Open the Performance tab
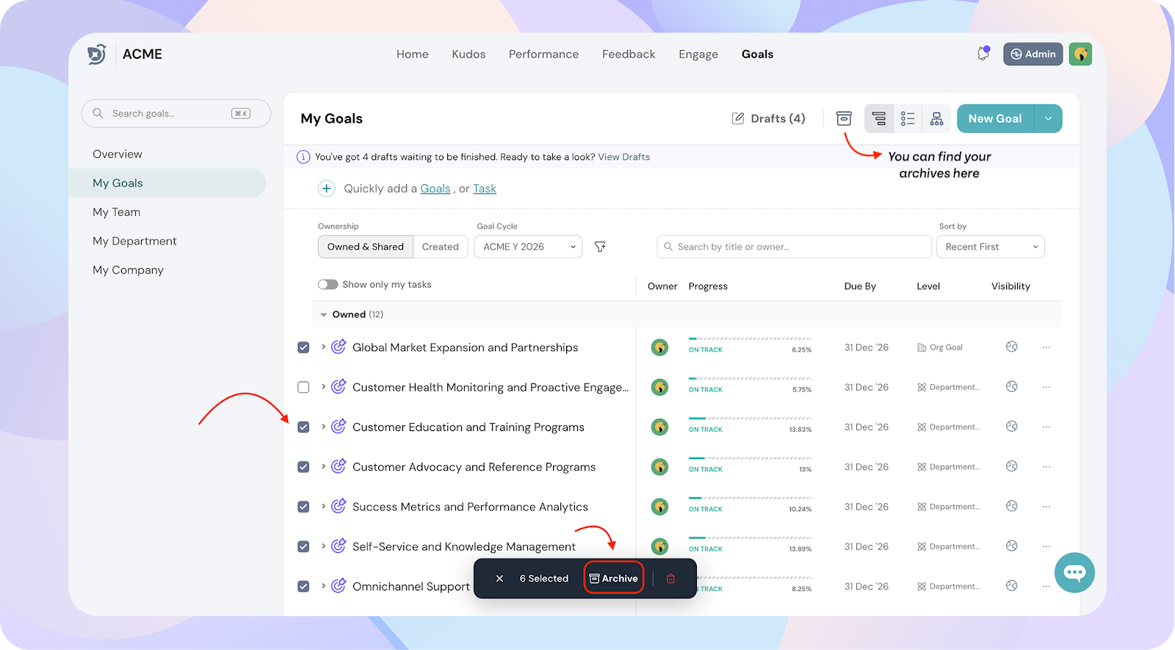 pos(543,54)
